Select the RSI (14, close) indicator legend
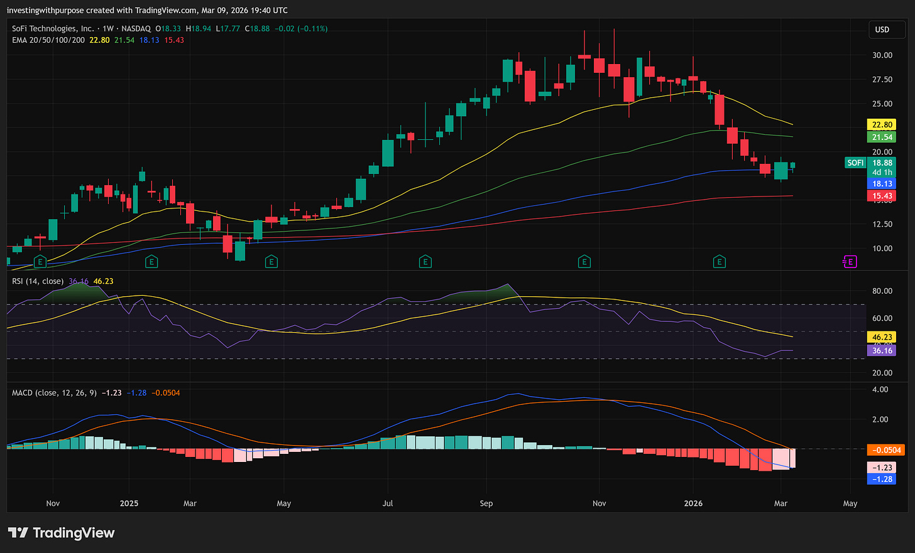 pyautogui.click(x=38, y=281)
